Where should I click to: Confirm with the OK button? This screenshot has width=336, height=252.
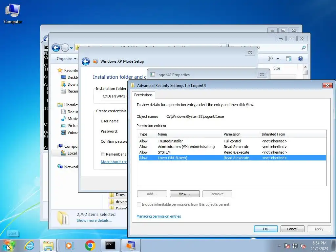[266, 229]
